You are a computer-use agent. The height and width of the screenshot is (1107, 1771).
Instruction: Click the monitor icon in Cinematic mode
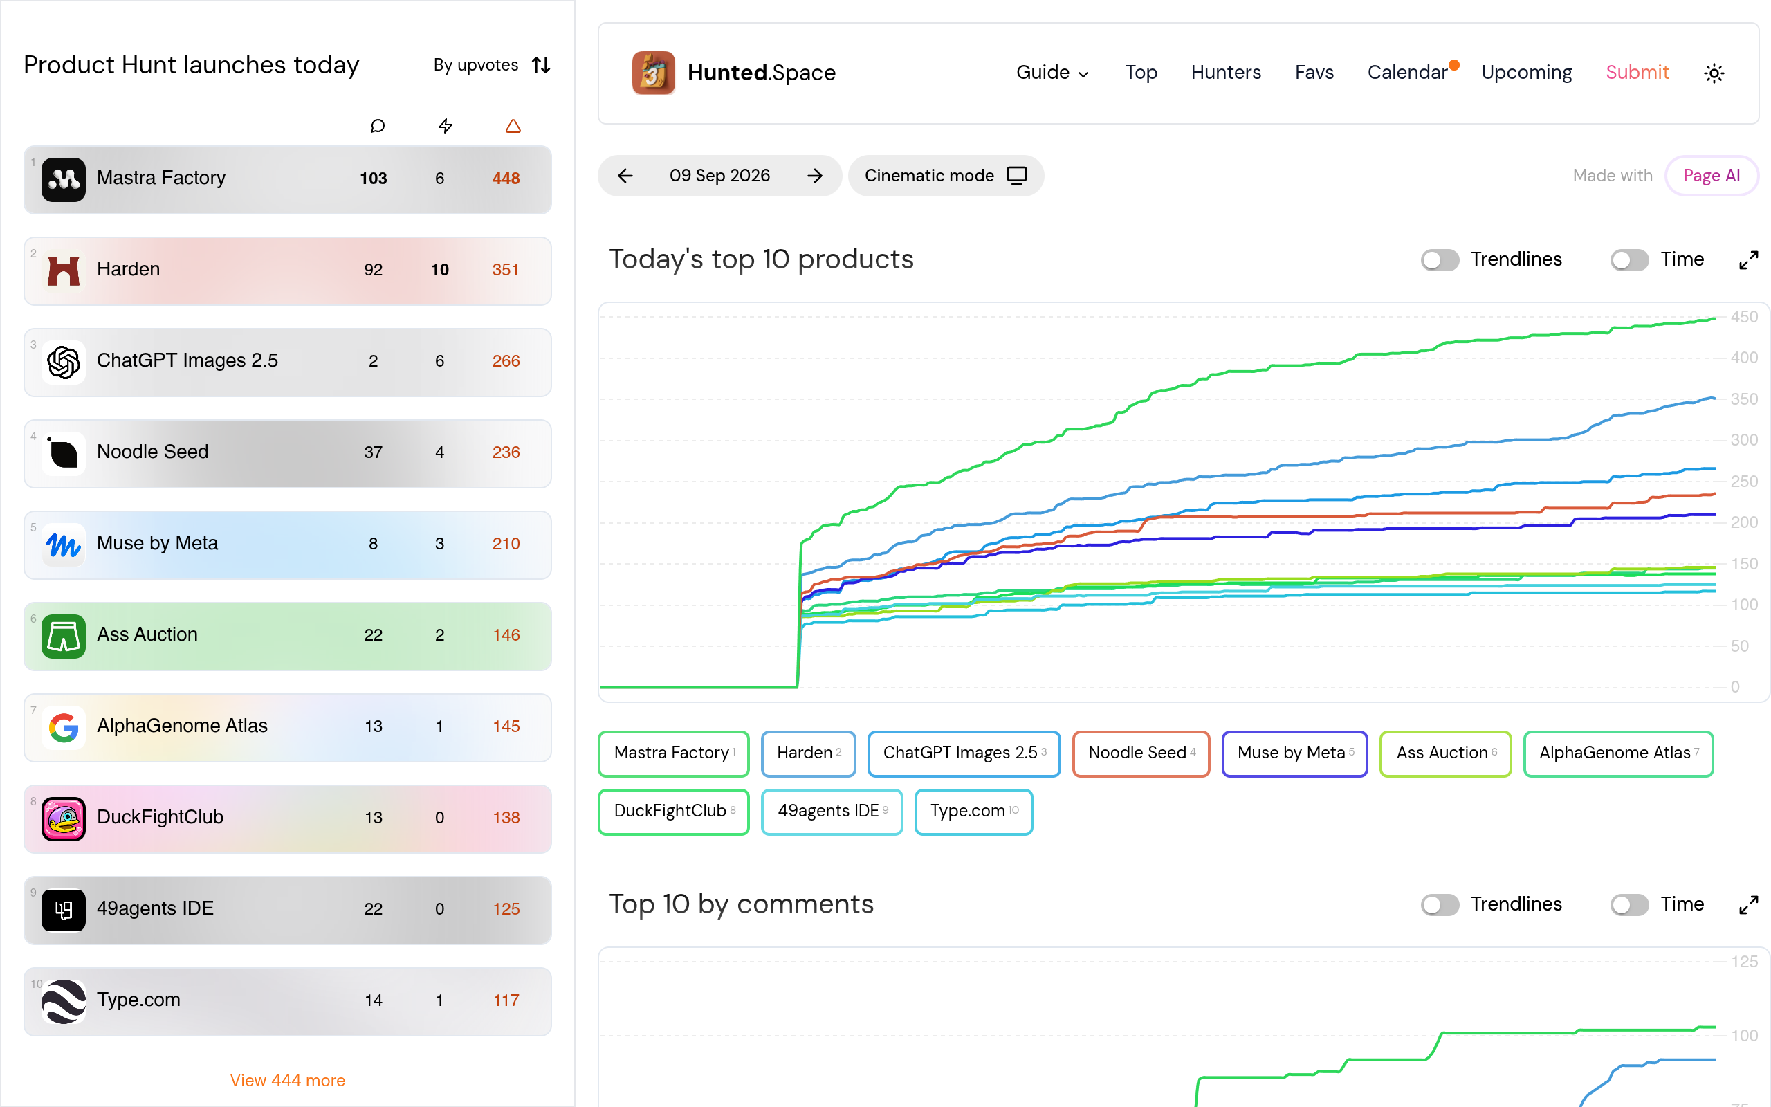pos(1017,176)
